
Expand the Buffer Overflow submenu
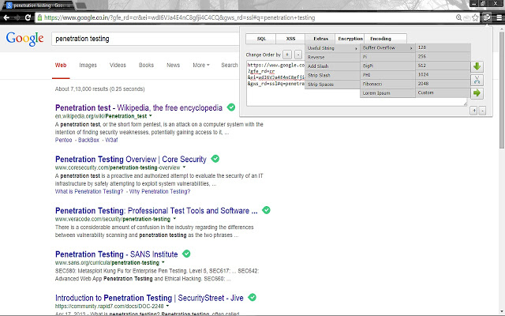387,47
